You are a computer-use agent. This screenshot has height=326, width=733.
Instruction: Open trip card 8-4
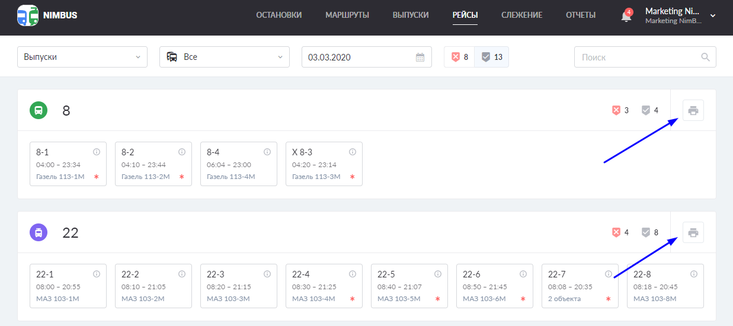coord(239,164)
